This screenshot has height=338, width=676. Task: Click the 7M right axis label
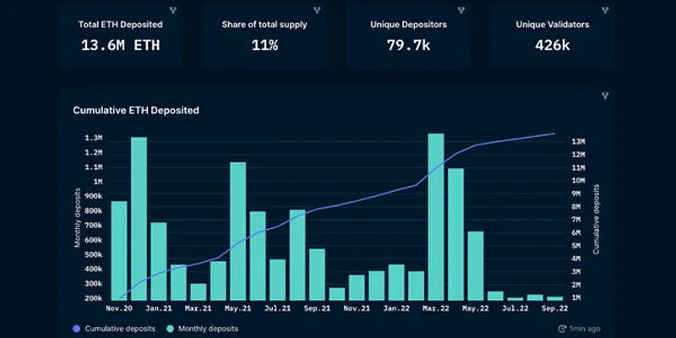point(577,220)
